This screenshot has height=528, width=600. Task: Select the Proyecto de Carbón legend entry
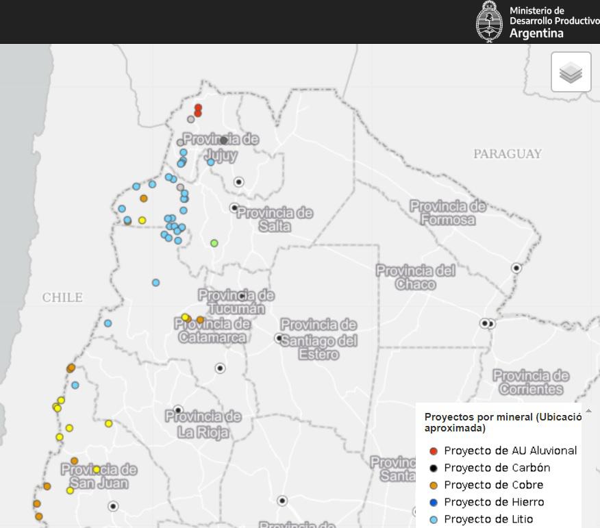pos(497,468)
